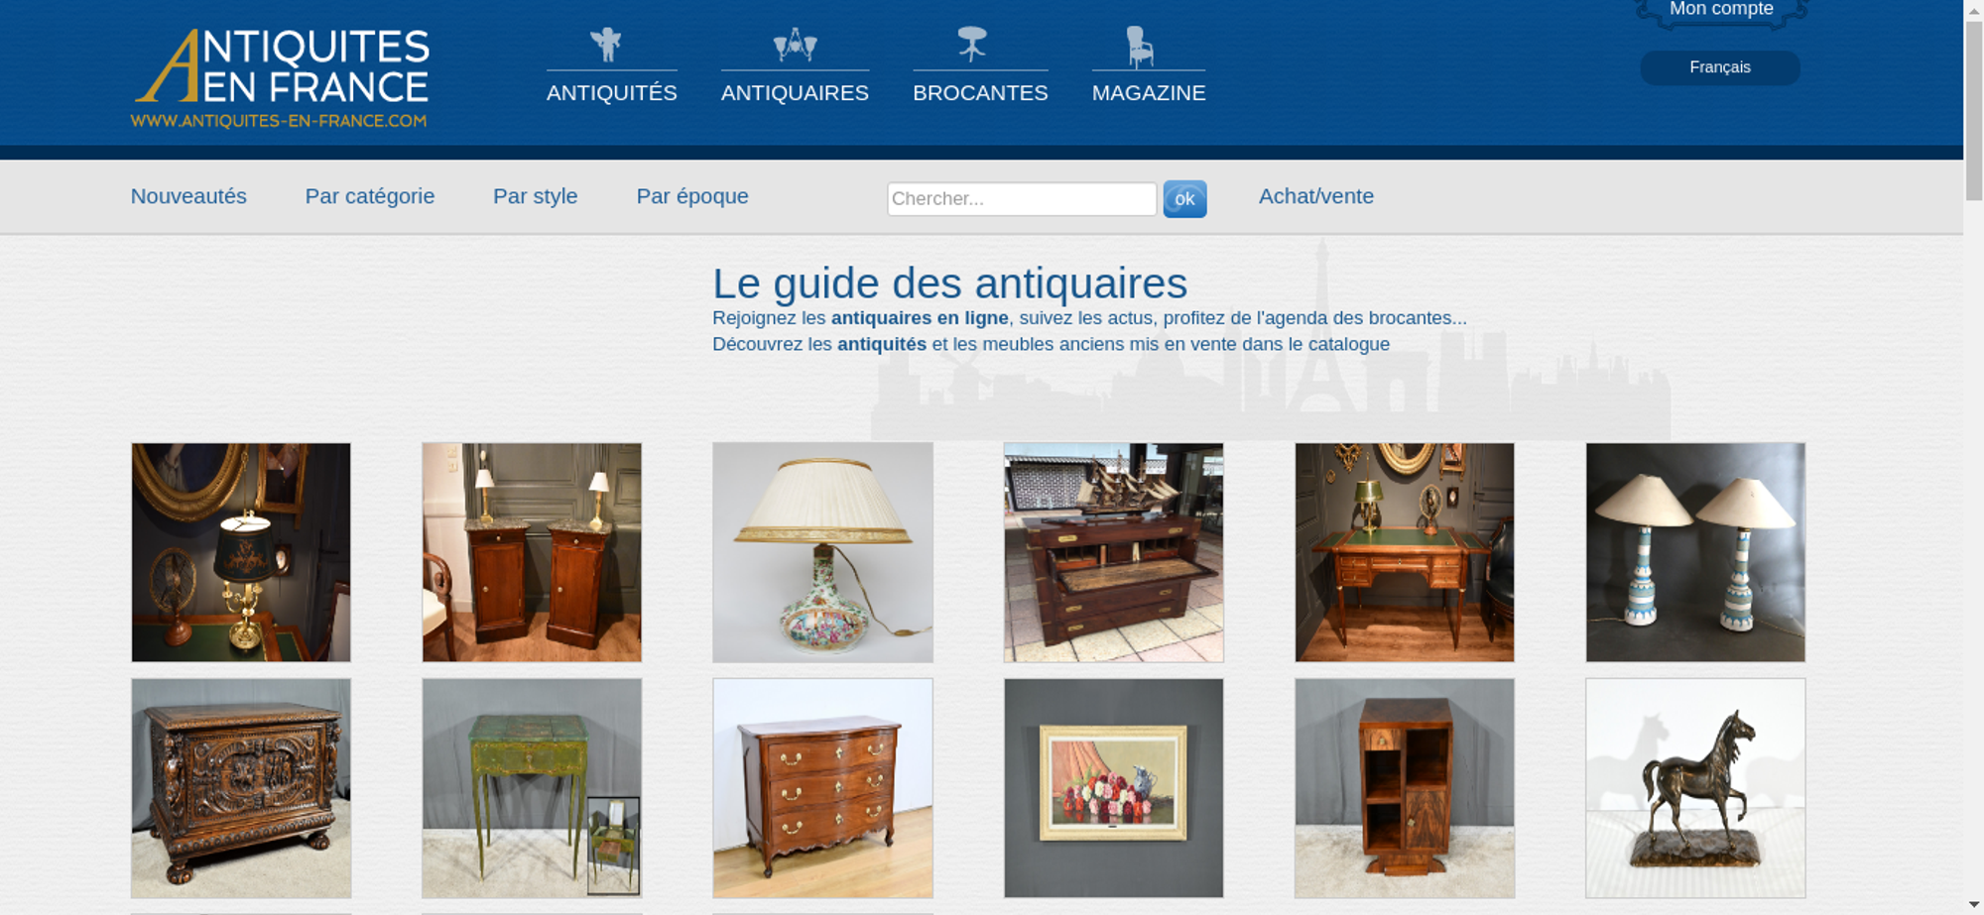Select the Par époque menu item
Viewport: 1984px width, 915px height.
coord(692,196)
